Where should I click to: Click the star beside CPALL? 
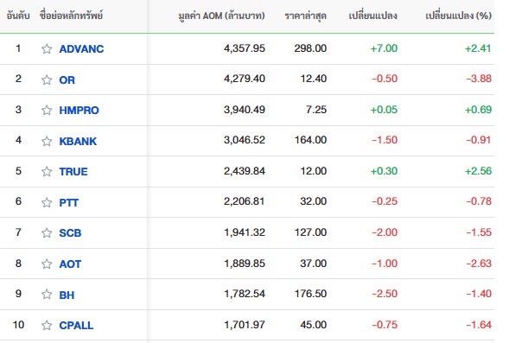coord(47,325)
